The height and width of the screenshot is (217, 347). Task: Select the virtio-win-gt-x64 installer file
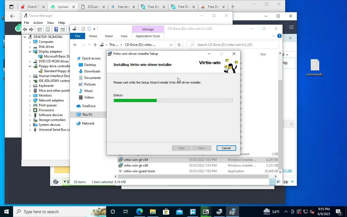pos(136,160)
